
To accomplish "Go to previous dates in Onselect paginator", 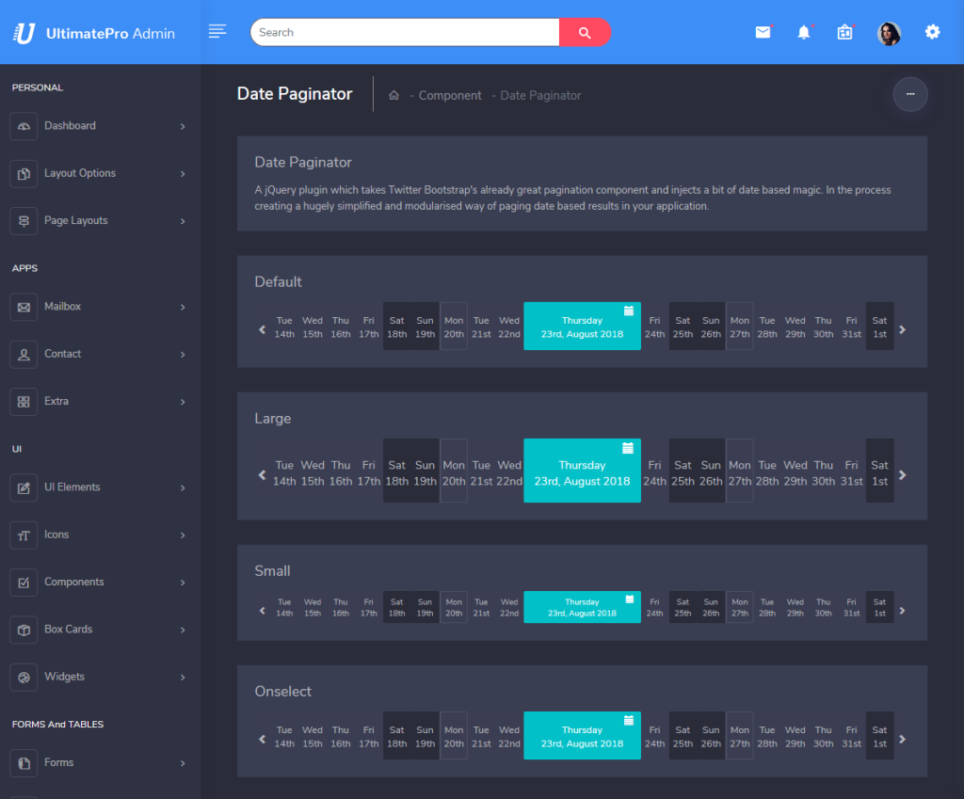I will [262, 739].
